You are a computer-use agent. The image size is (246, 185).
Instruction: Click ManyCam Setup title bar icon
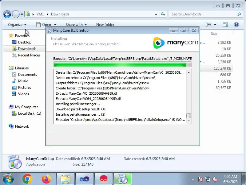point(50,30)
